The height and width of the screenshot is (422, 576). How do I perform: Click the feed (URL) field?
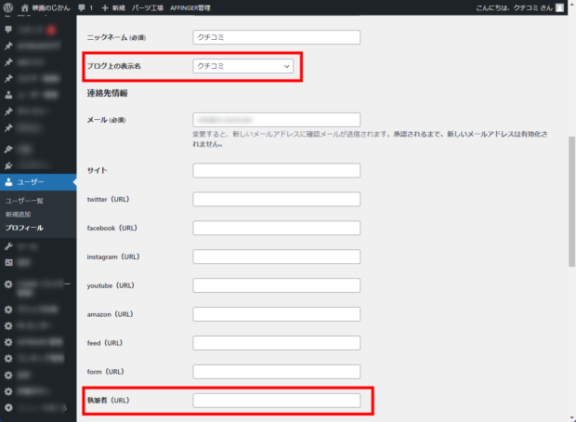point(276,343)
